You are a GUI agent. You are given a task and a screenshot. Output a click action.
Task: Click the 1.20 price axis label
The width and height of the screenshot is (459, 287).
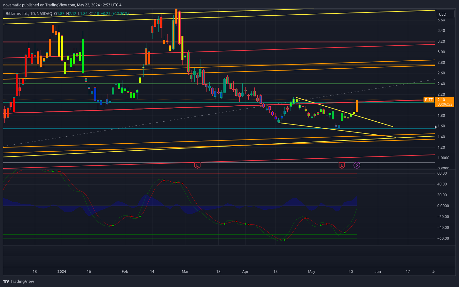[441, 147]
